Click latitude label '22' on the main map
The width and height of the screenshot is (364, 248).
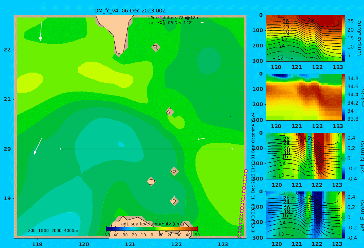pos(7,50)
